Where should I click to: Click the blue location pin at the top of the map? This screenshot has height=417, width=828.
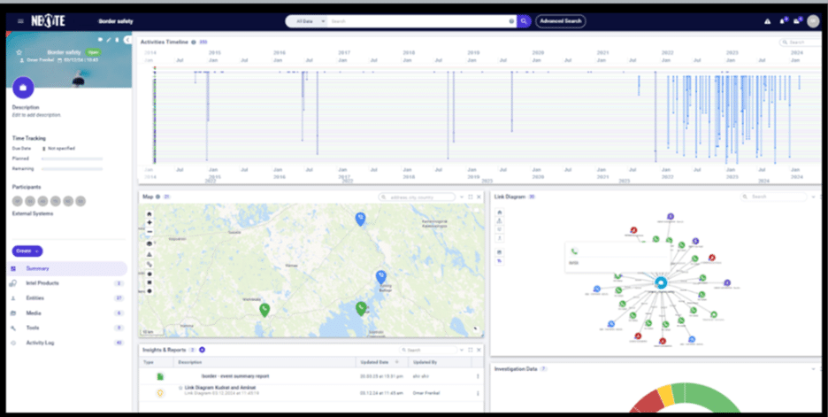pyautogui.click(x=360, y=218)
